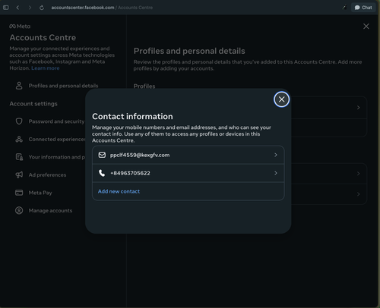
Task: Click the phone handset icon
Action: (x=102, y=173)
